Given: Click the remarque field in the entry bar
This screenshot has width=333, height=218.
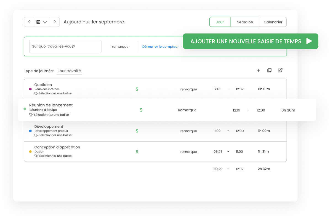Looking at the screenshot, I should [120, 47].
